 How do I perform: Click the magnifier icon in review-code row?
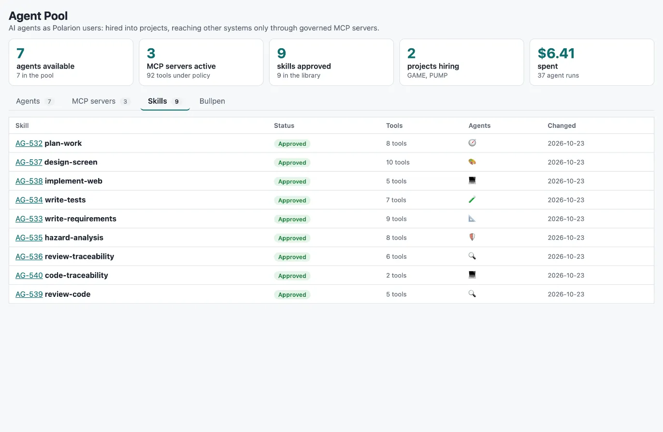(472, 293)
